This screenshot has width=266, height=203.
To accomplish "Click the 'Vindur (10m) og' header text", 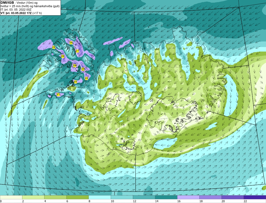I will [x=27, y=3].
